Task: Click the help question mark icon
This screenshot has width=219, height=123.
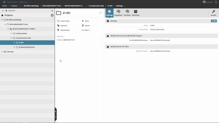Action: pos(216,2)
